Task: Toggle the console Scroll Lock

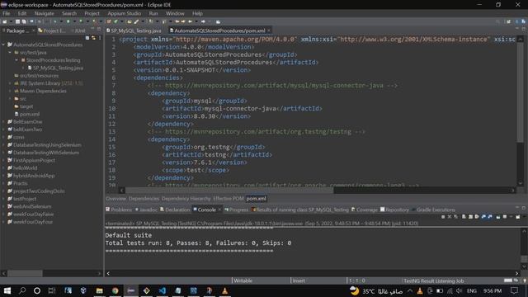Action: click(x=470, y=217)
